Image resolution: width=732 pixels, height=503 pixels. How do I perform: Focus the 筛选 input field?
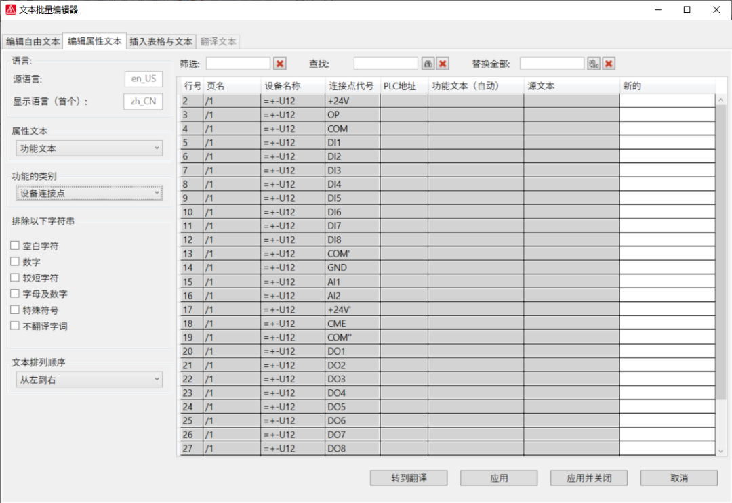(238, 64)
